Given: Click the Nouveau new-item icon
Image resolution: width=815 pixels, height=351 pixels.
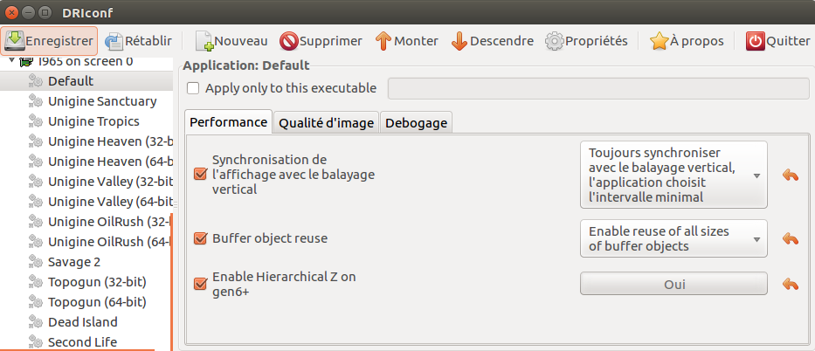Looking at the screenshot, I should (x=204, y=41).
